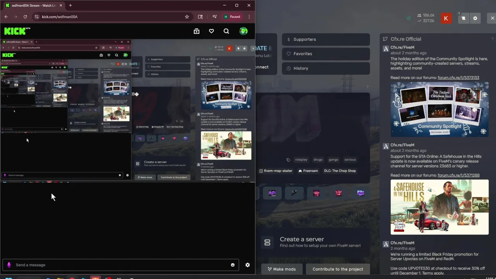Click the fivem-map-skater label

coord(276,171)
